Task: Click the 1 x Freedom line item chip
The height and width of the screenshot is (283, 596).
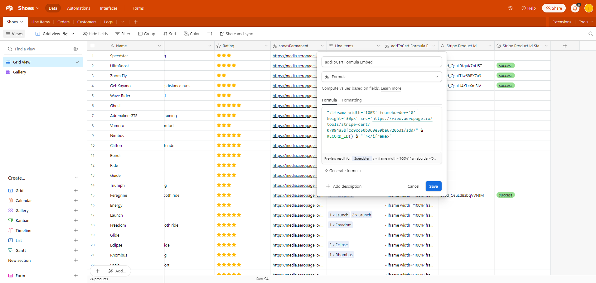Action: point(340,225)
